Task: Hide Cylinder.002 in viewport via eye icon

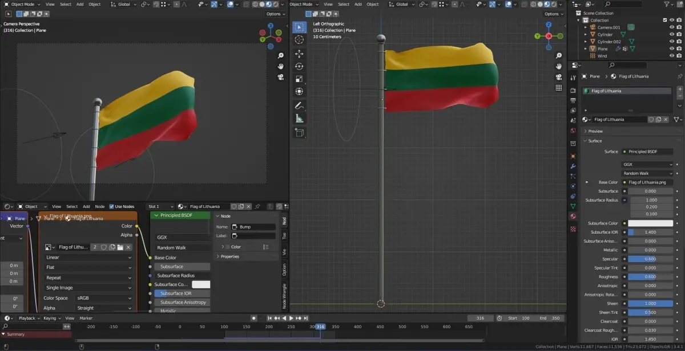Action: pos(671,42)
